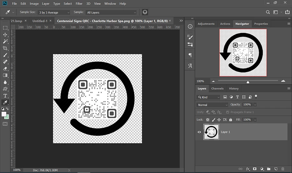The height and width of the screenshot is (173, 292).
Task: Select the Eyedropper tool in toolbar
Action: (x=5, y=103)
